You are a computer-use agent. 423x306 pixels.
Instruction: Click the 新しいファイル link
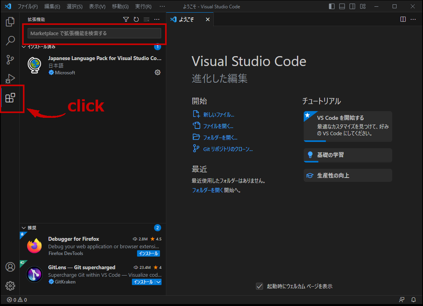pos(218,115)
